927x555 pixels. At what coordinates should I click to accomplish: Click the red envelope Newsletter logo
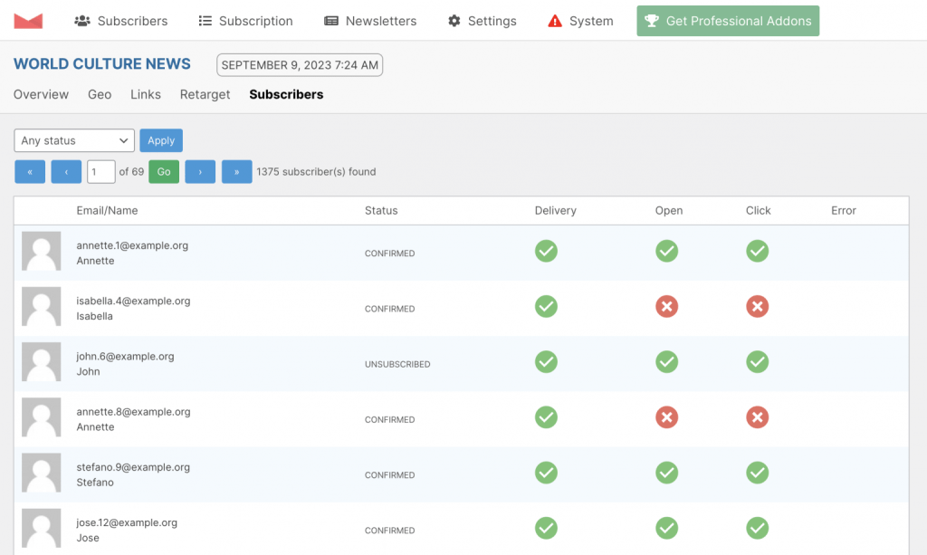[28, 21]
